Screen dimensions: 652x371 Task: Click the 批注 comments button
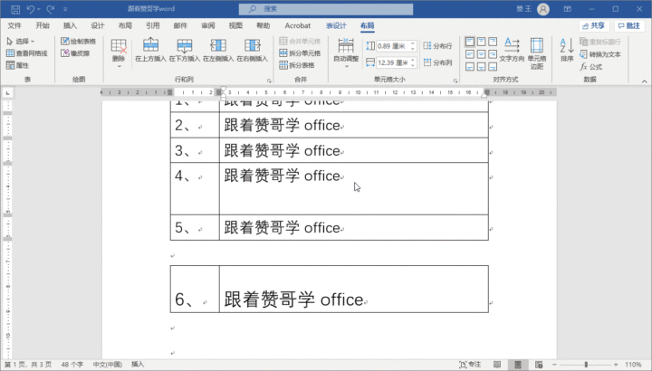click(629, 25)
